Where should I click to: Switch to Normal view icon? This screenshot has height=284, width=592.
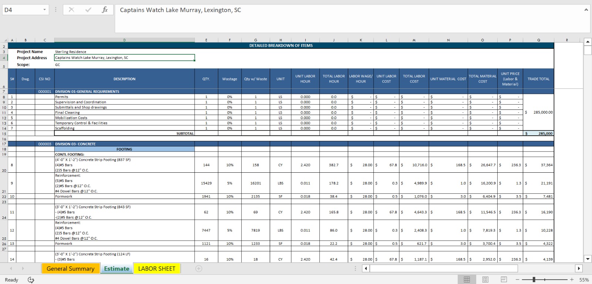pos(467,280)
